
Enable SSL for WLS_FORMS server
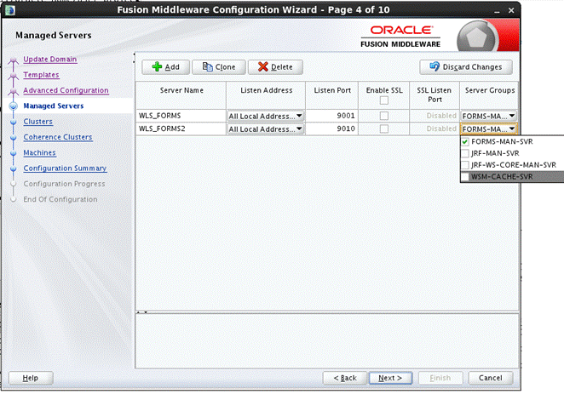tap(384, 116)
